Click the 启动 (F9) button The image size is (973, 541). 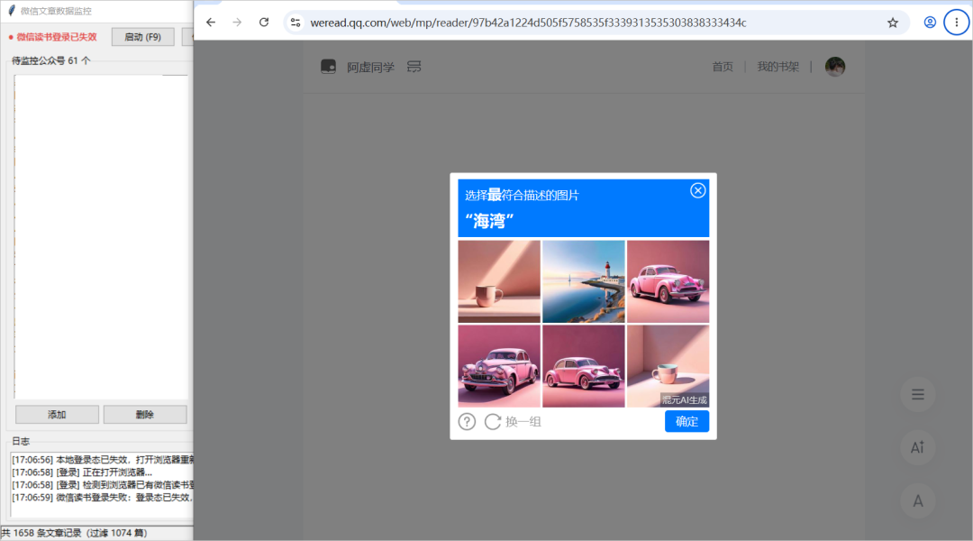click(x=142, y=37)
